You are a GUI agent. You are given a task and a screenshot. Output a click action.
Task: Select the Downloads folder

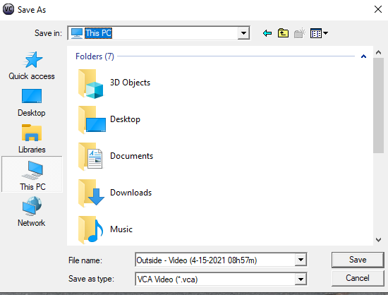point(115,193)
